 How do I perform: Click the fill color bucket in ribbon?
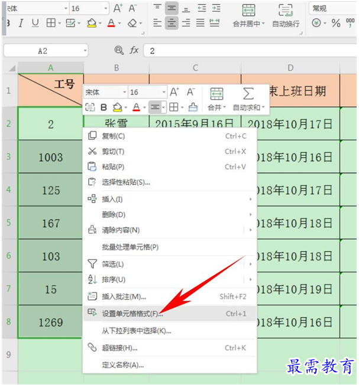click(92, 24)
